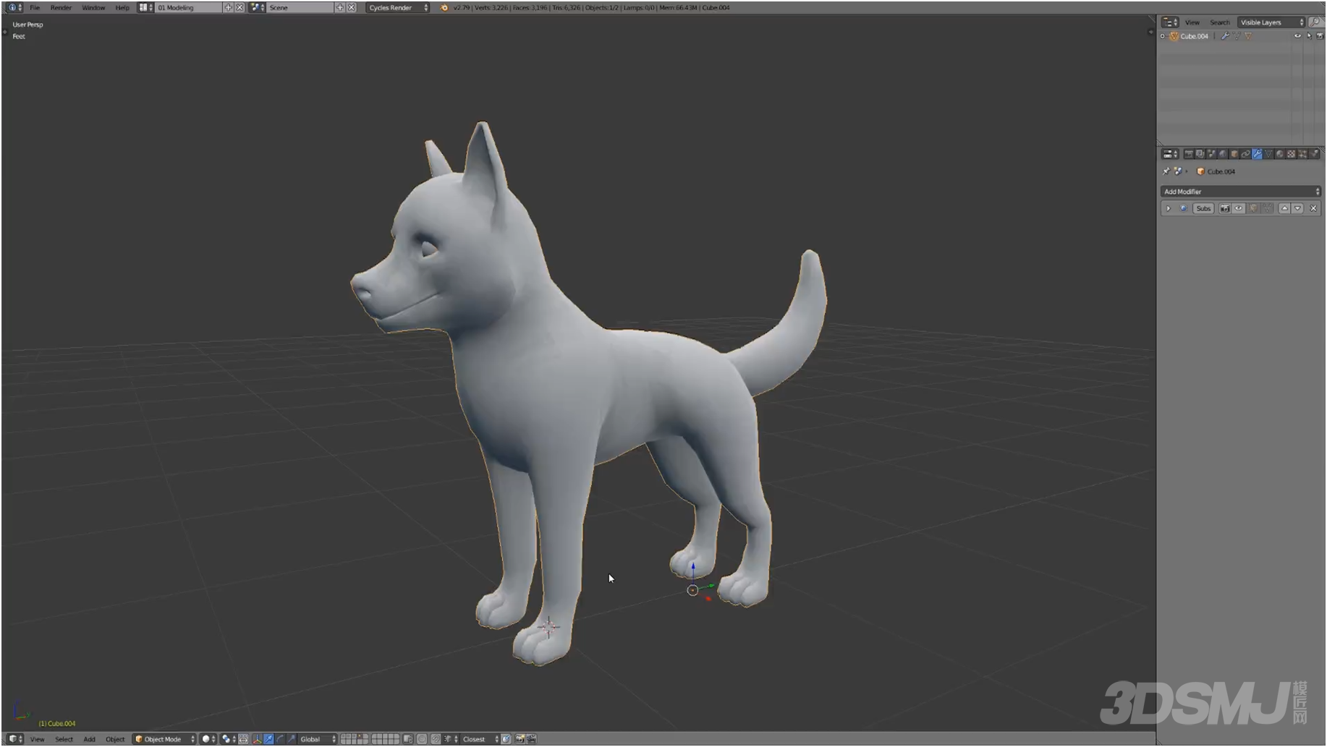Open the Render menu

61,7
